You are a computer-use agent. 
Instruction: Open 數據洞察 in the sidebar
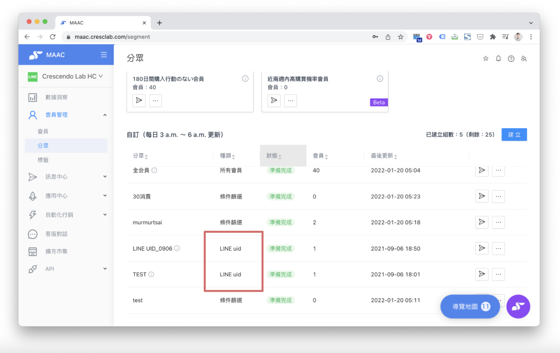(x=56, y=97)
